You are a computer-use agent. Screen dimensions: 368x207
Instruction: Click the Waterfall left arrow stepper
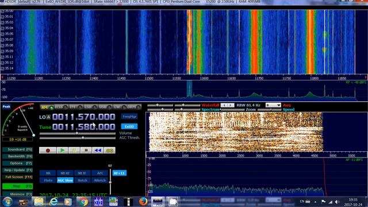(x=224, y=105)
